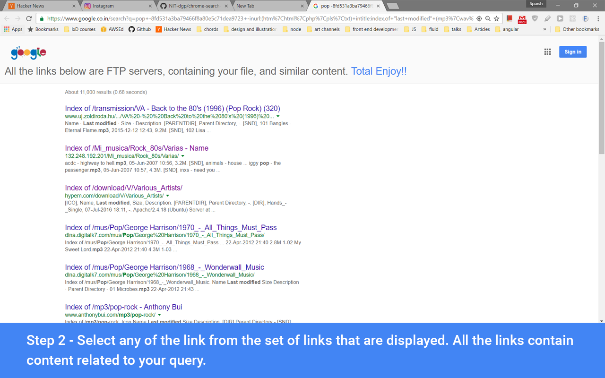Show hidden bookmarks with the double chevron
Viewport: 605px width, 378px height.
click(544, 29)
